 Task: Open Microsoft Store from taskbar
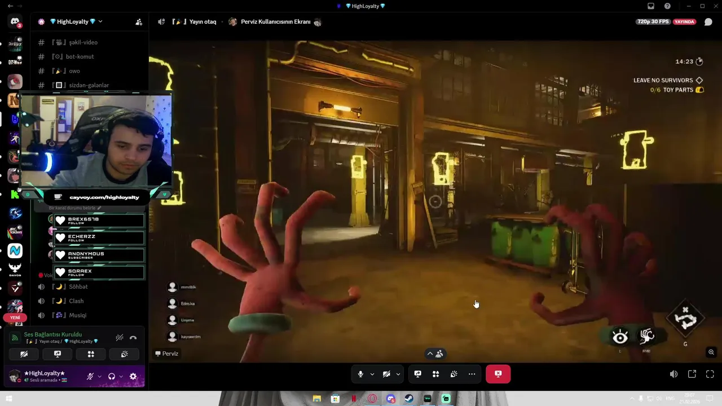pos(335,399)
